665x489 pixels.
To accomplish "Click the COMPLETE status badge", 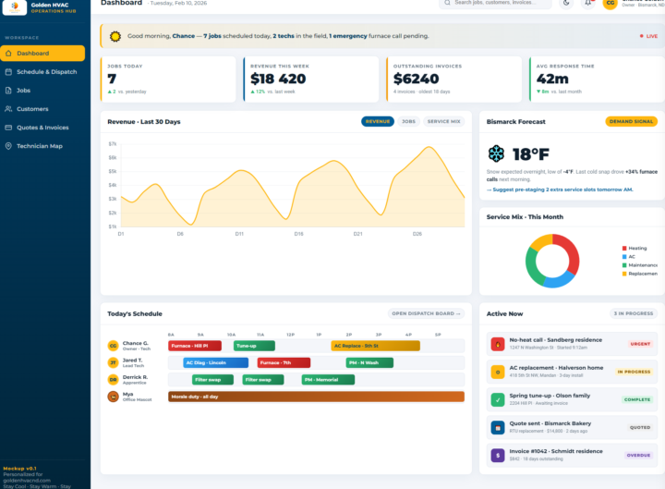I will tap(637, 400).
